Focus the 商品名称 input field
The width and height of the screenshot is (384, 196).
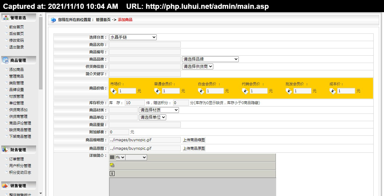point(145,44)
